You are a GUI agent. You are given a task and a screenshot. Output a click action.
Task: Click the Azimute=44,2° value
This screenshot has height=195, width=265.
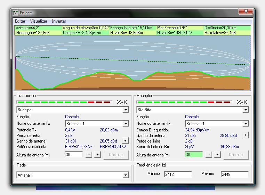click(27, 28)
